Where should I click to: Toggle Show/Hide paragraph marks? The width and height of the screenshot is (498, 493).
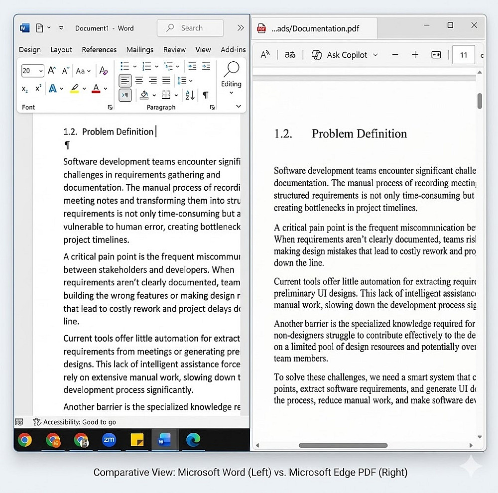click(x=206, y=95)
